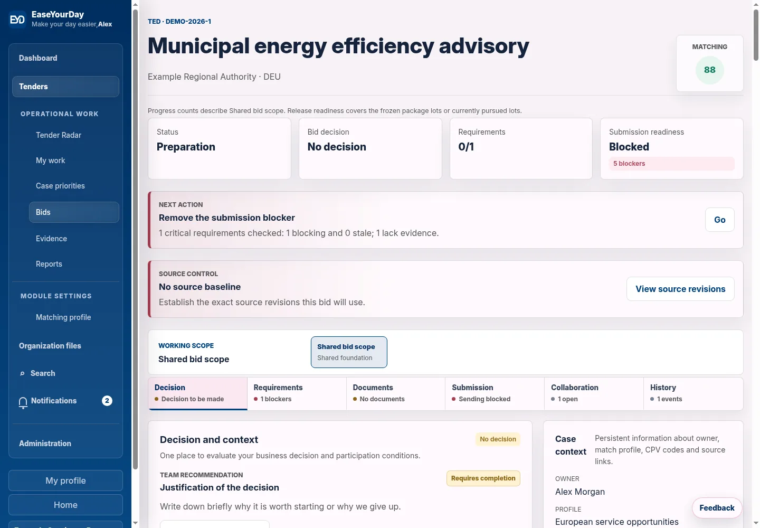
Task: Click the matching score 88 circle
Action: tap(710, 70)
